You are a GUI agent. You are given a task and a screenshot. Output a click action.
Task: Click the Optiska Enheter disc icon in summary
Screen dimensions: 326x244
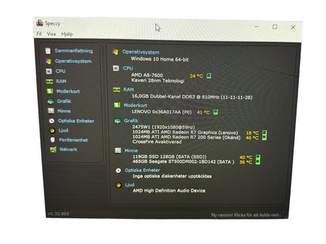pos(118,170)
